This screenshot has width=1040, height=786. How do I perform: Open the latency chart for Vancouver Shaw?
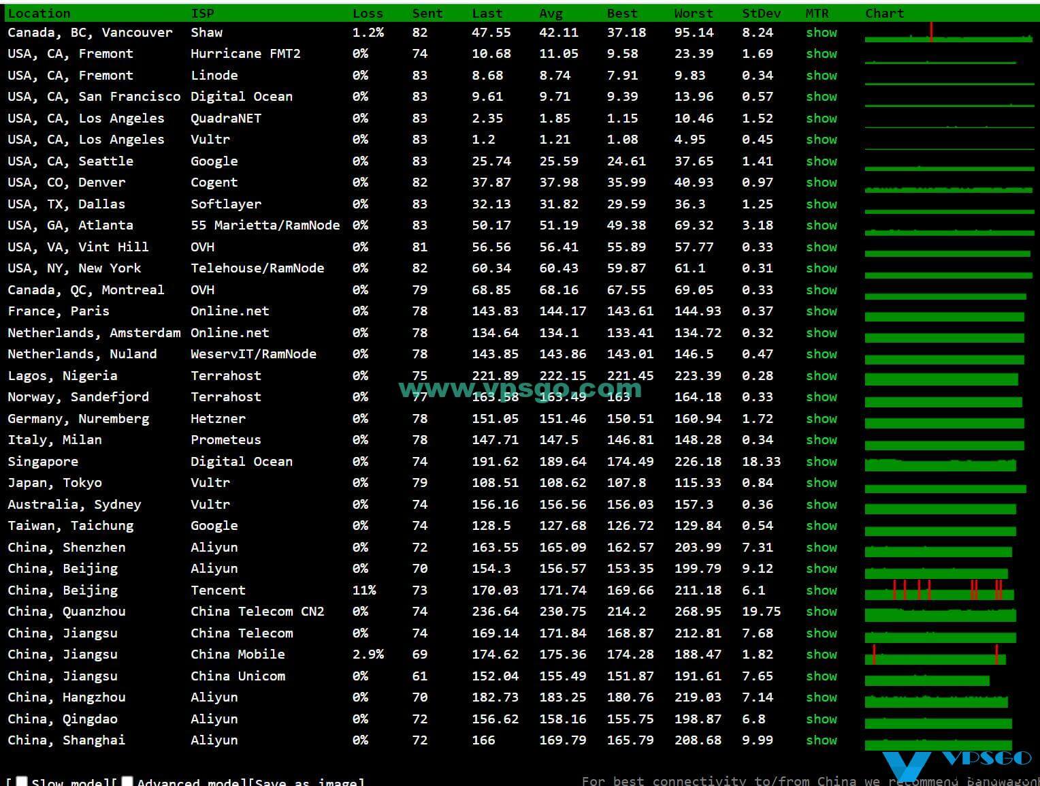tap(949, 33)
